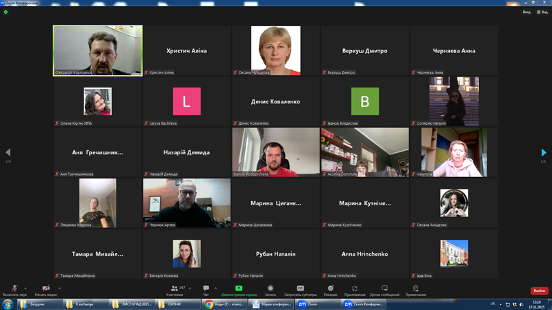Expand video options arrow beside Начать видео
552x310 pixels.
coord(59,288)
